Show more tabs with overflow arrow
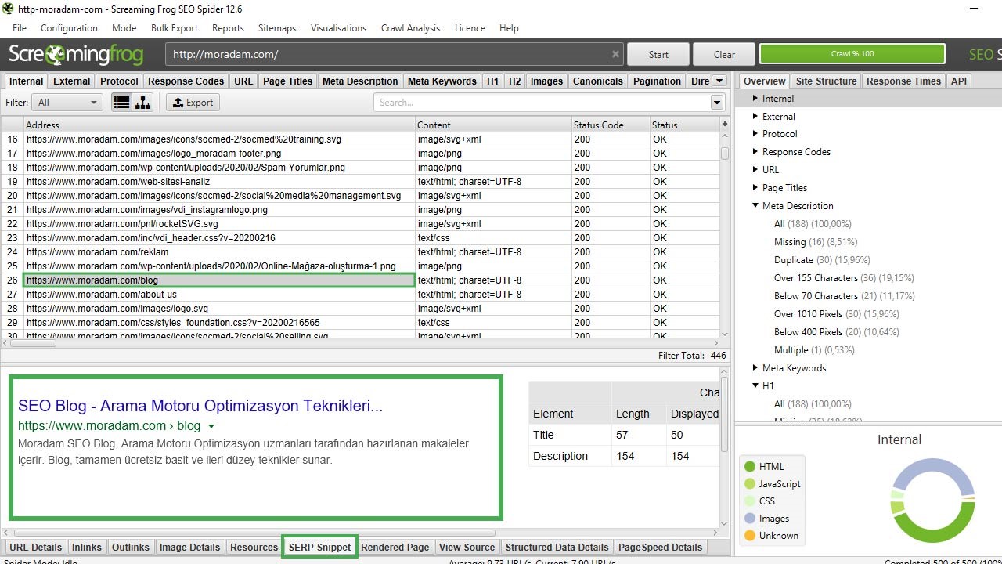Viewport: 1002px width, 564px height. pyautogui.click(x=719, y=81)
